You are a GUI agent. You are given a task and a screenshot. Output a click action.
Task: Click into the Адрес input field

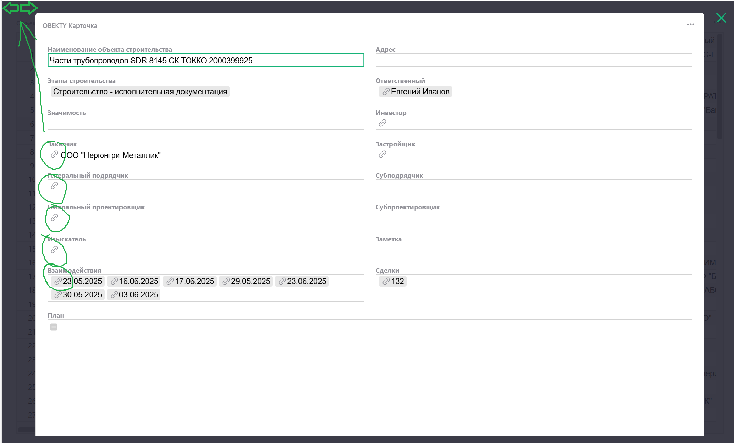point(534,60)
